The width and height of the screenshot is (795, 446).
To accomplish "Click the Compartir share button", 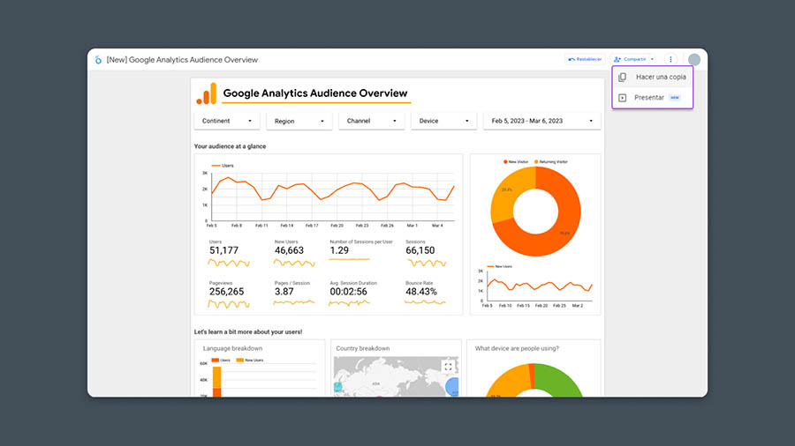I will coord(630,60).
